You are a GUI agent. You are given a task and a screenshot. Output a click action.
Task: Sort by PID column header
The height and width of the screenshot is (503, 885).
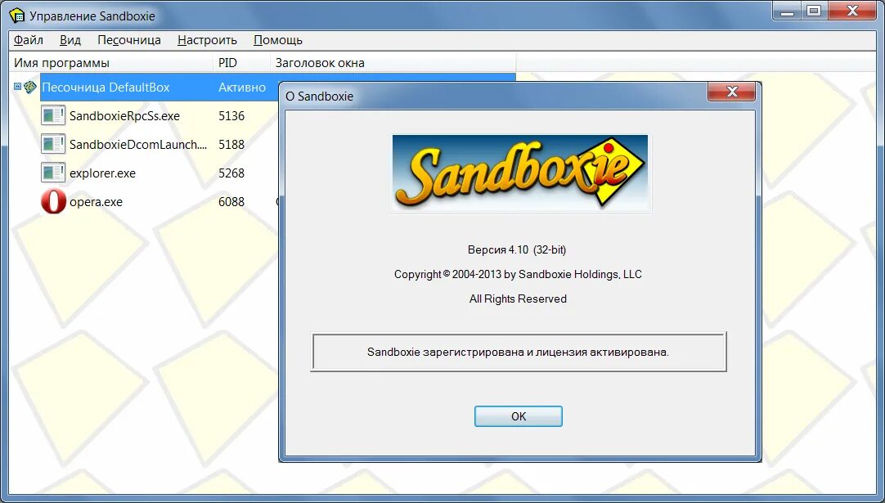coord(242,63)
